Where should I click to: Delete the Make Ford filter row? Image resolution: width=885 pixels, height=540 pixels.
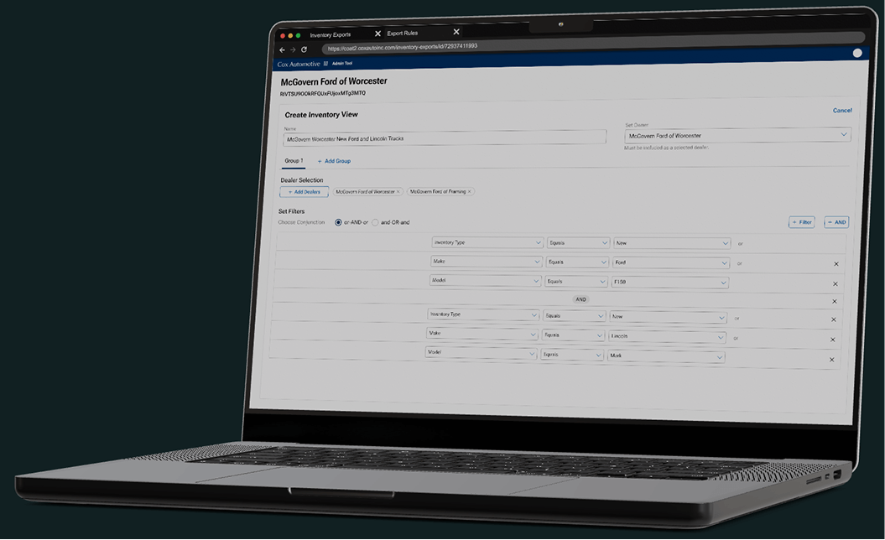836,264
